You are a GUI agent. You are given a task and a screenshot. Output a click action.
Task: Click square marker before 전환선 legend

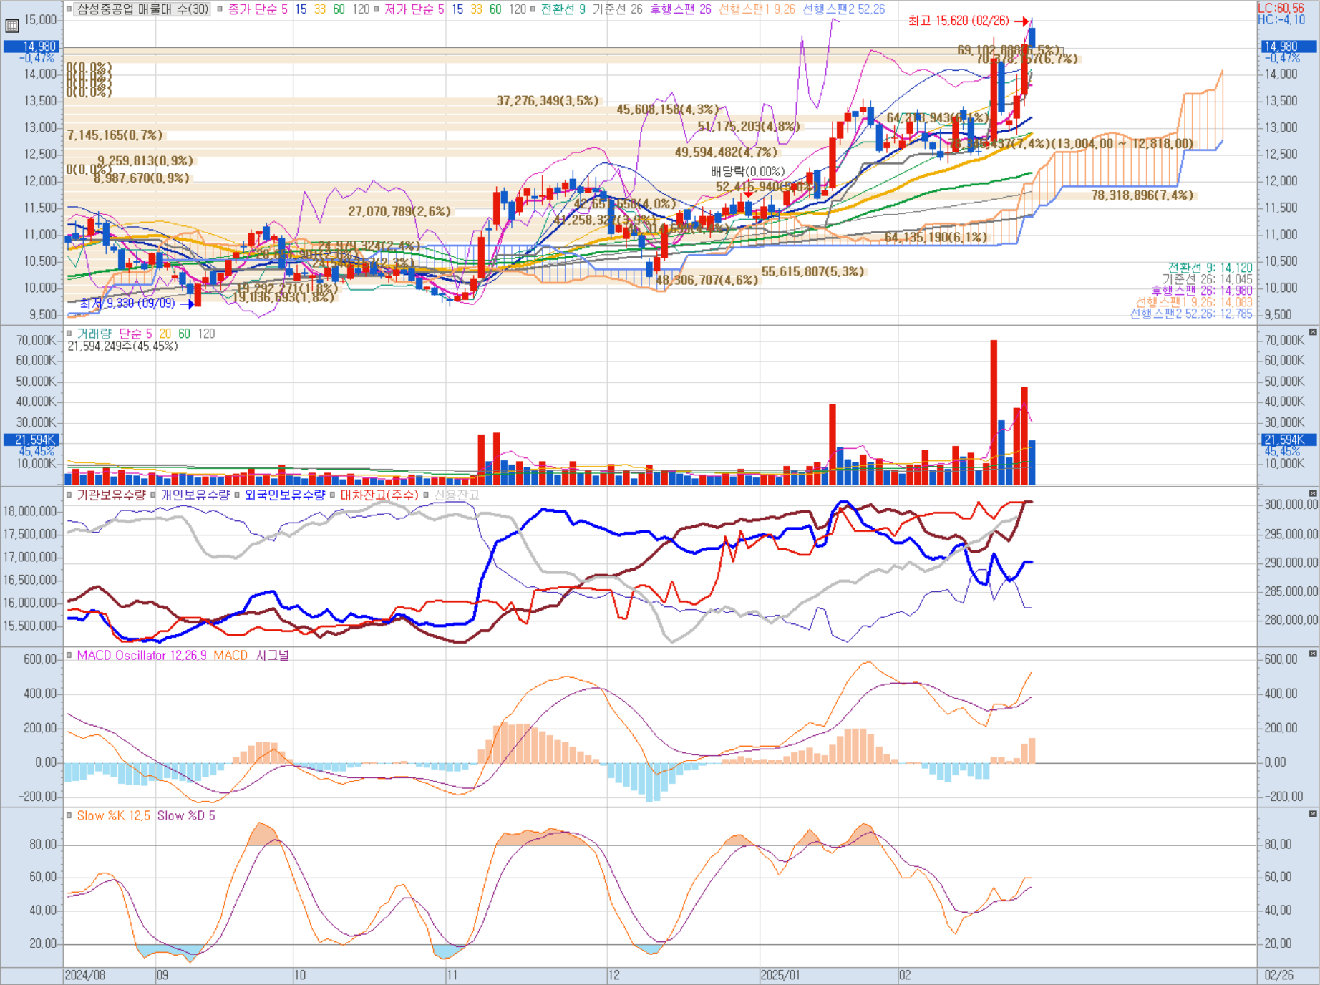tap(533, 9)
